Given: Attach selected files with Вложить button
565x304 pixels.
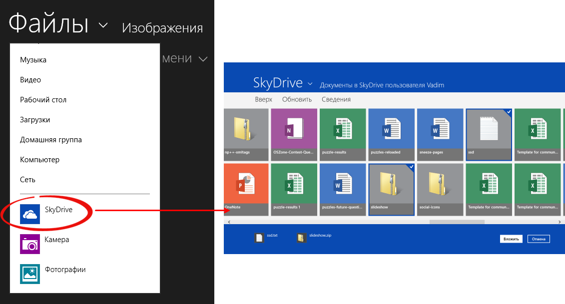Looking at the screenshot, I should pos(511,239).
